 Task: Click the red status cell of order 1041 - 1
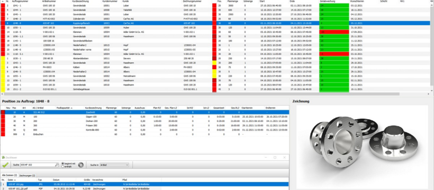(x=3, y=5)
